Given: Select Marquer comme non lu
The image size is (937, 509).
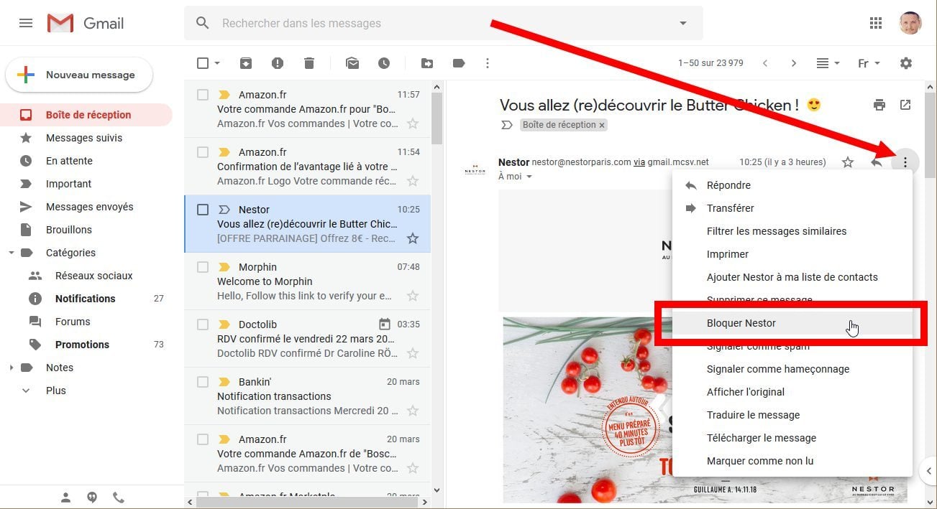Looking at the screenshot, I should [x=792, y=461].
